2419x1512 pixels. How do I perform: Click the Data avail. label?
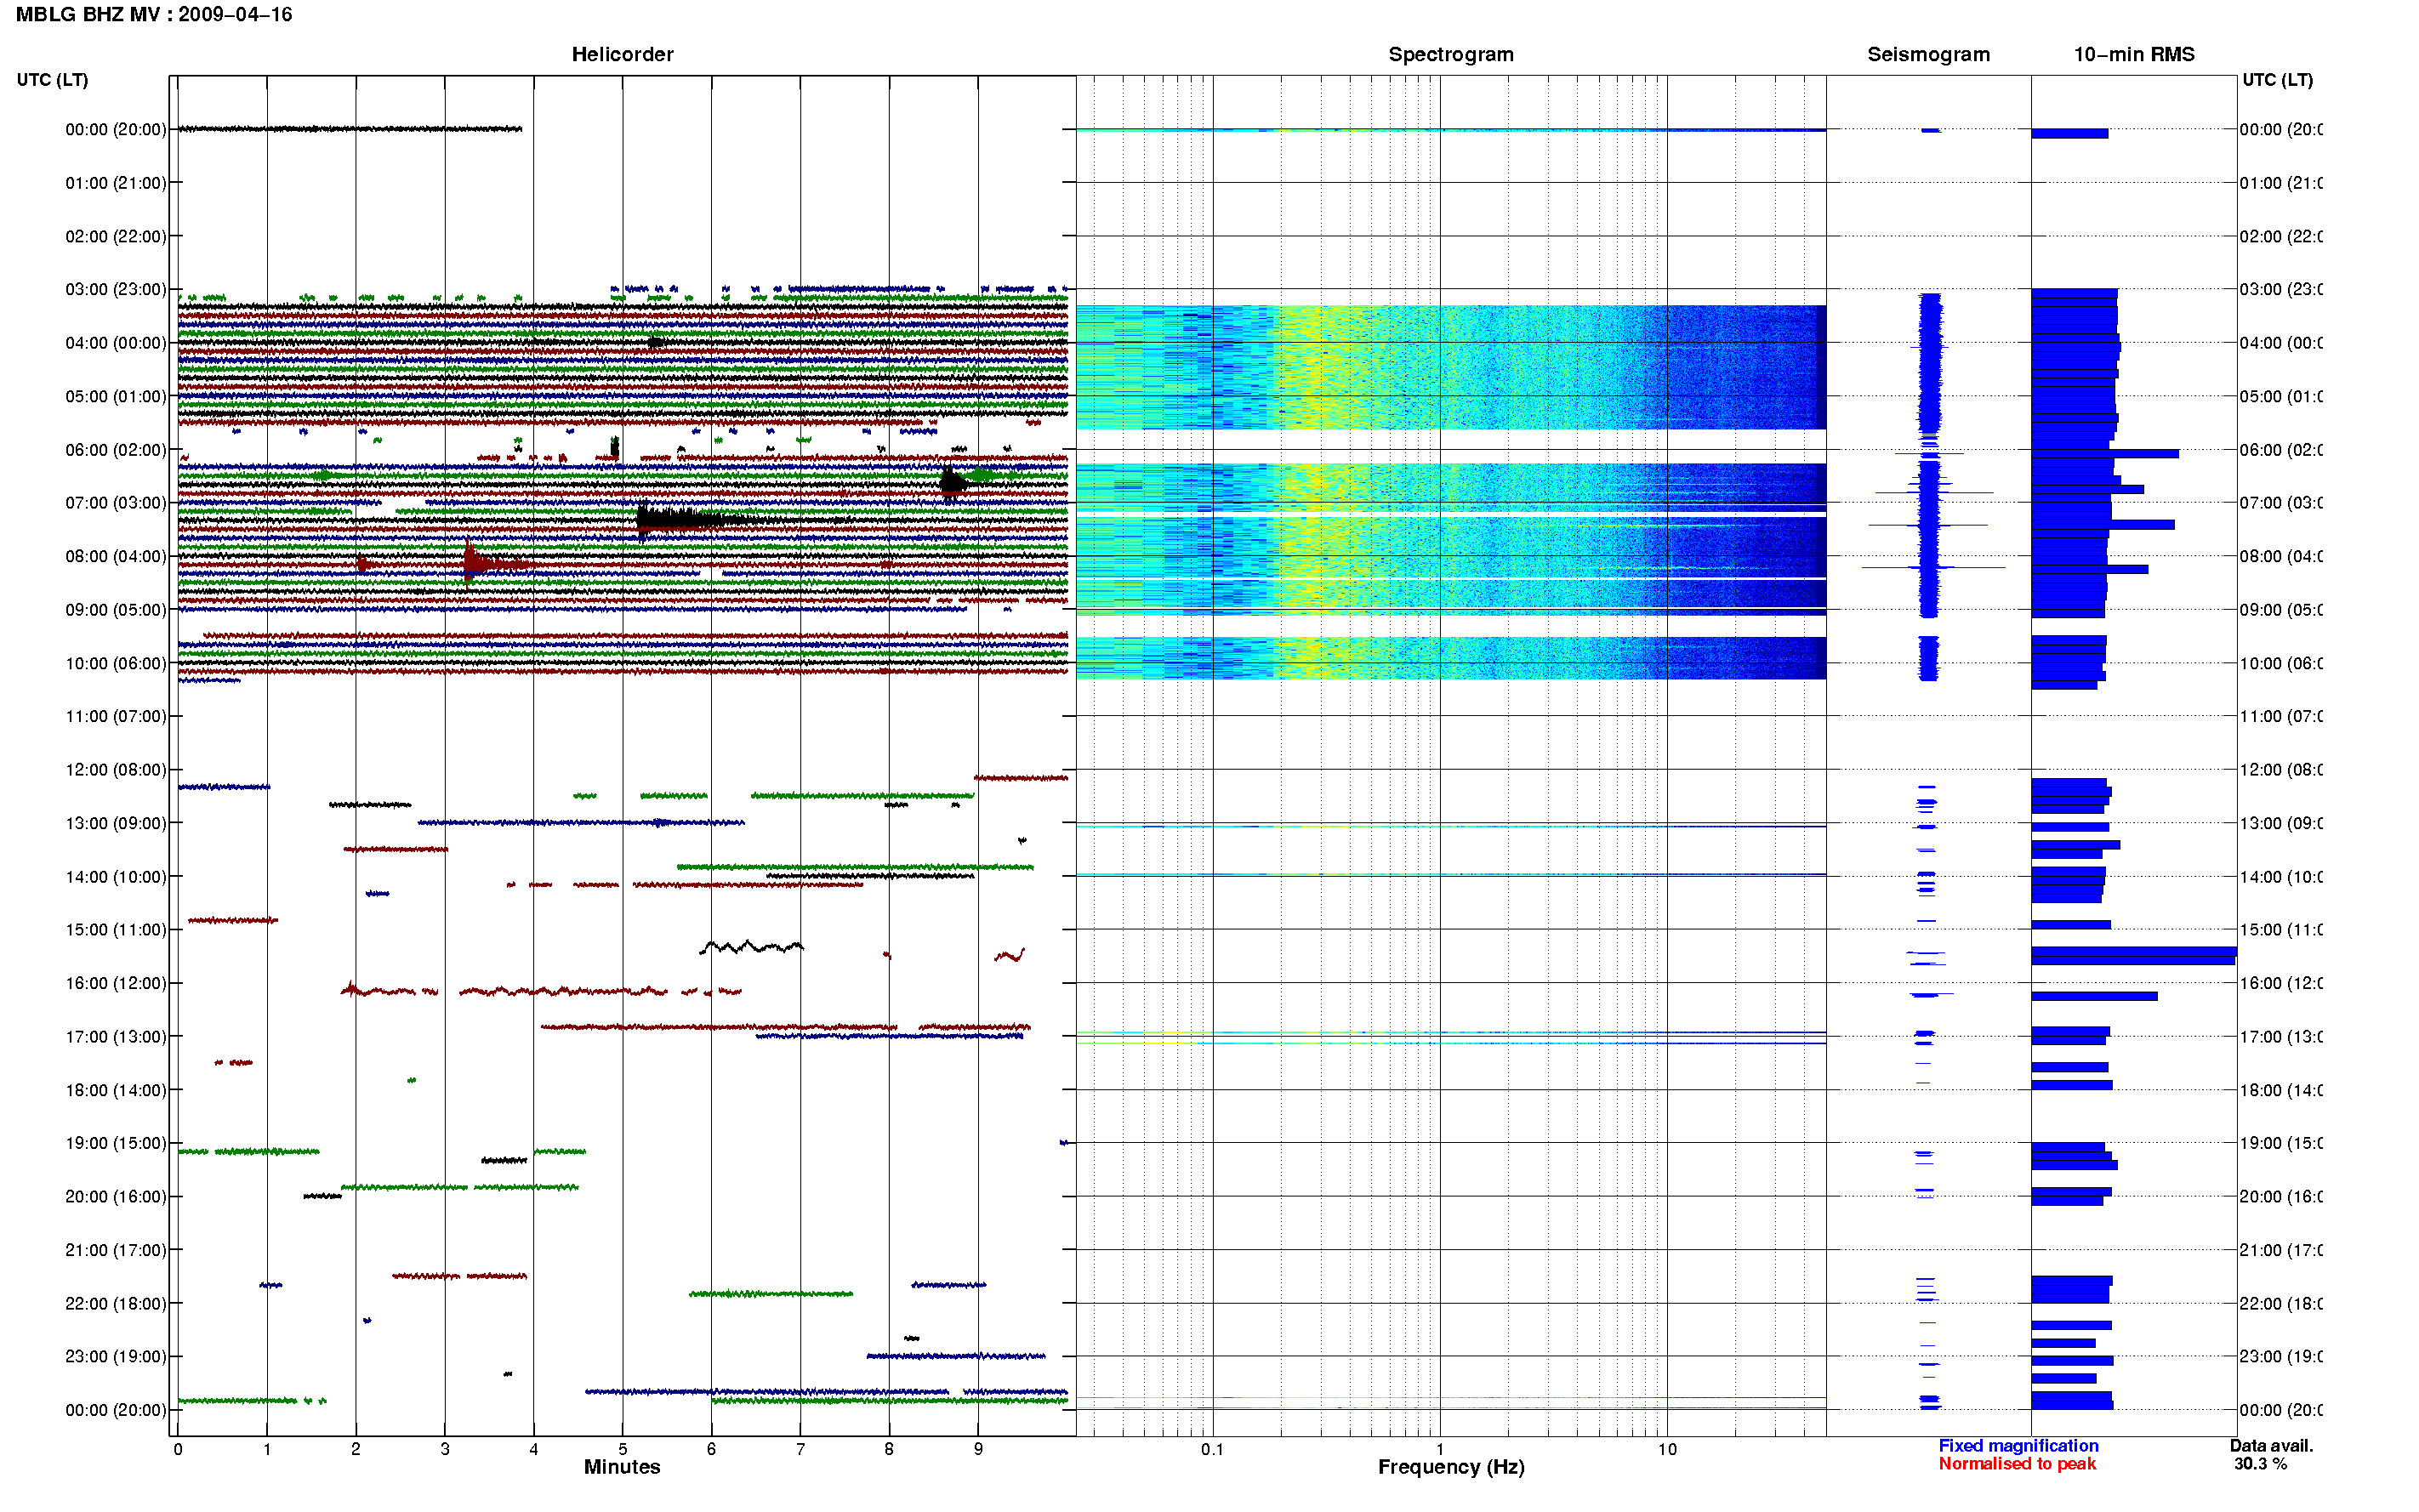[2271, 1446]
